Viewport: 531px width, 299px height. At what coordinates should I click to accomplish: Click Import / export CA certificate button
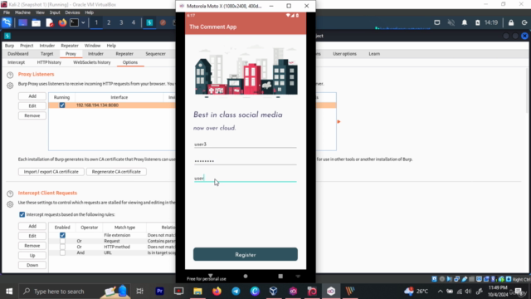tap(51, 172)
